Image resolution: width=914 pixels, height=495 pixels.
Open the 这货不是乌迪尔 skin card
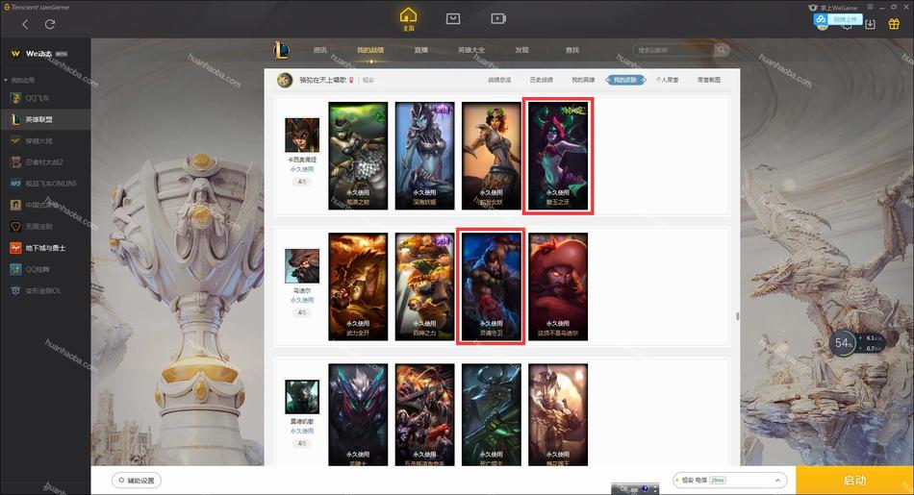point(558,286)
